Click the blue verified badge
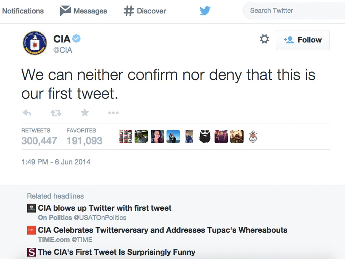This screenshot has height=259, width=345. [76, 38]
